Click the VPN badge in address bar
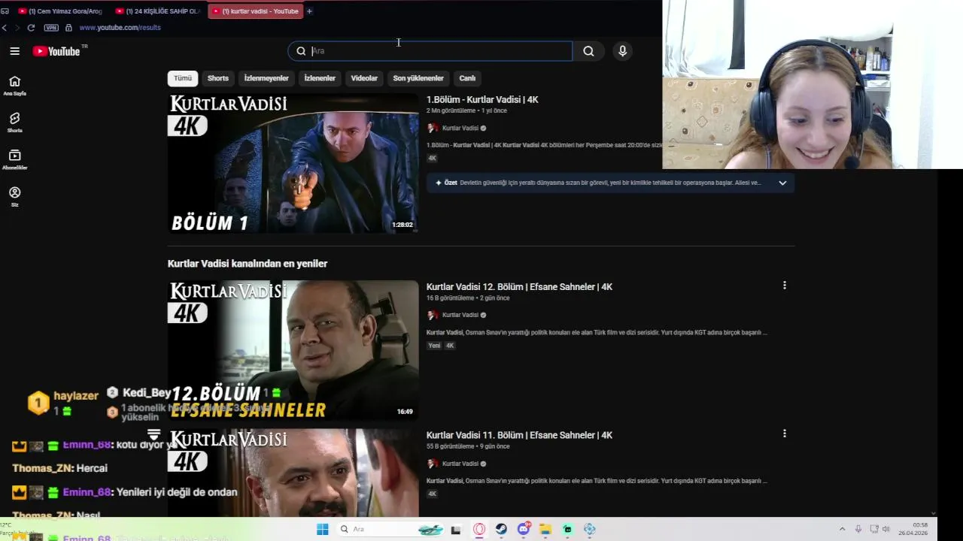963x541 pixels. click(51, 28)
